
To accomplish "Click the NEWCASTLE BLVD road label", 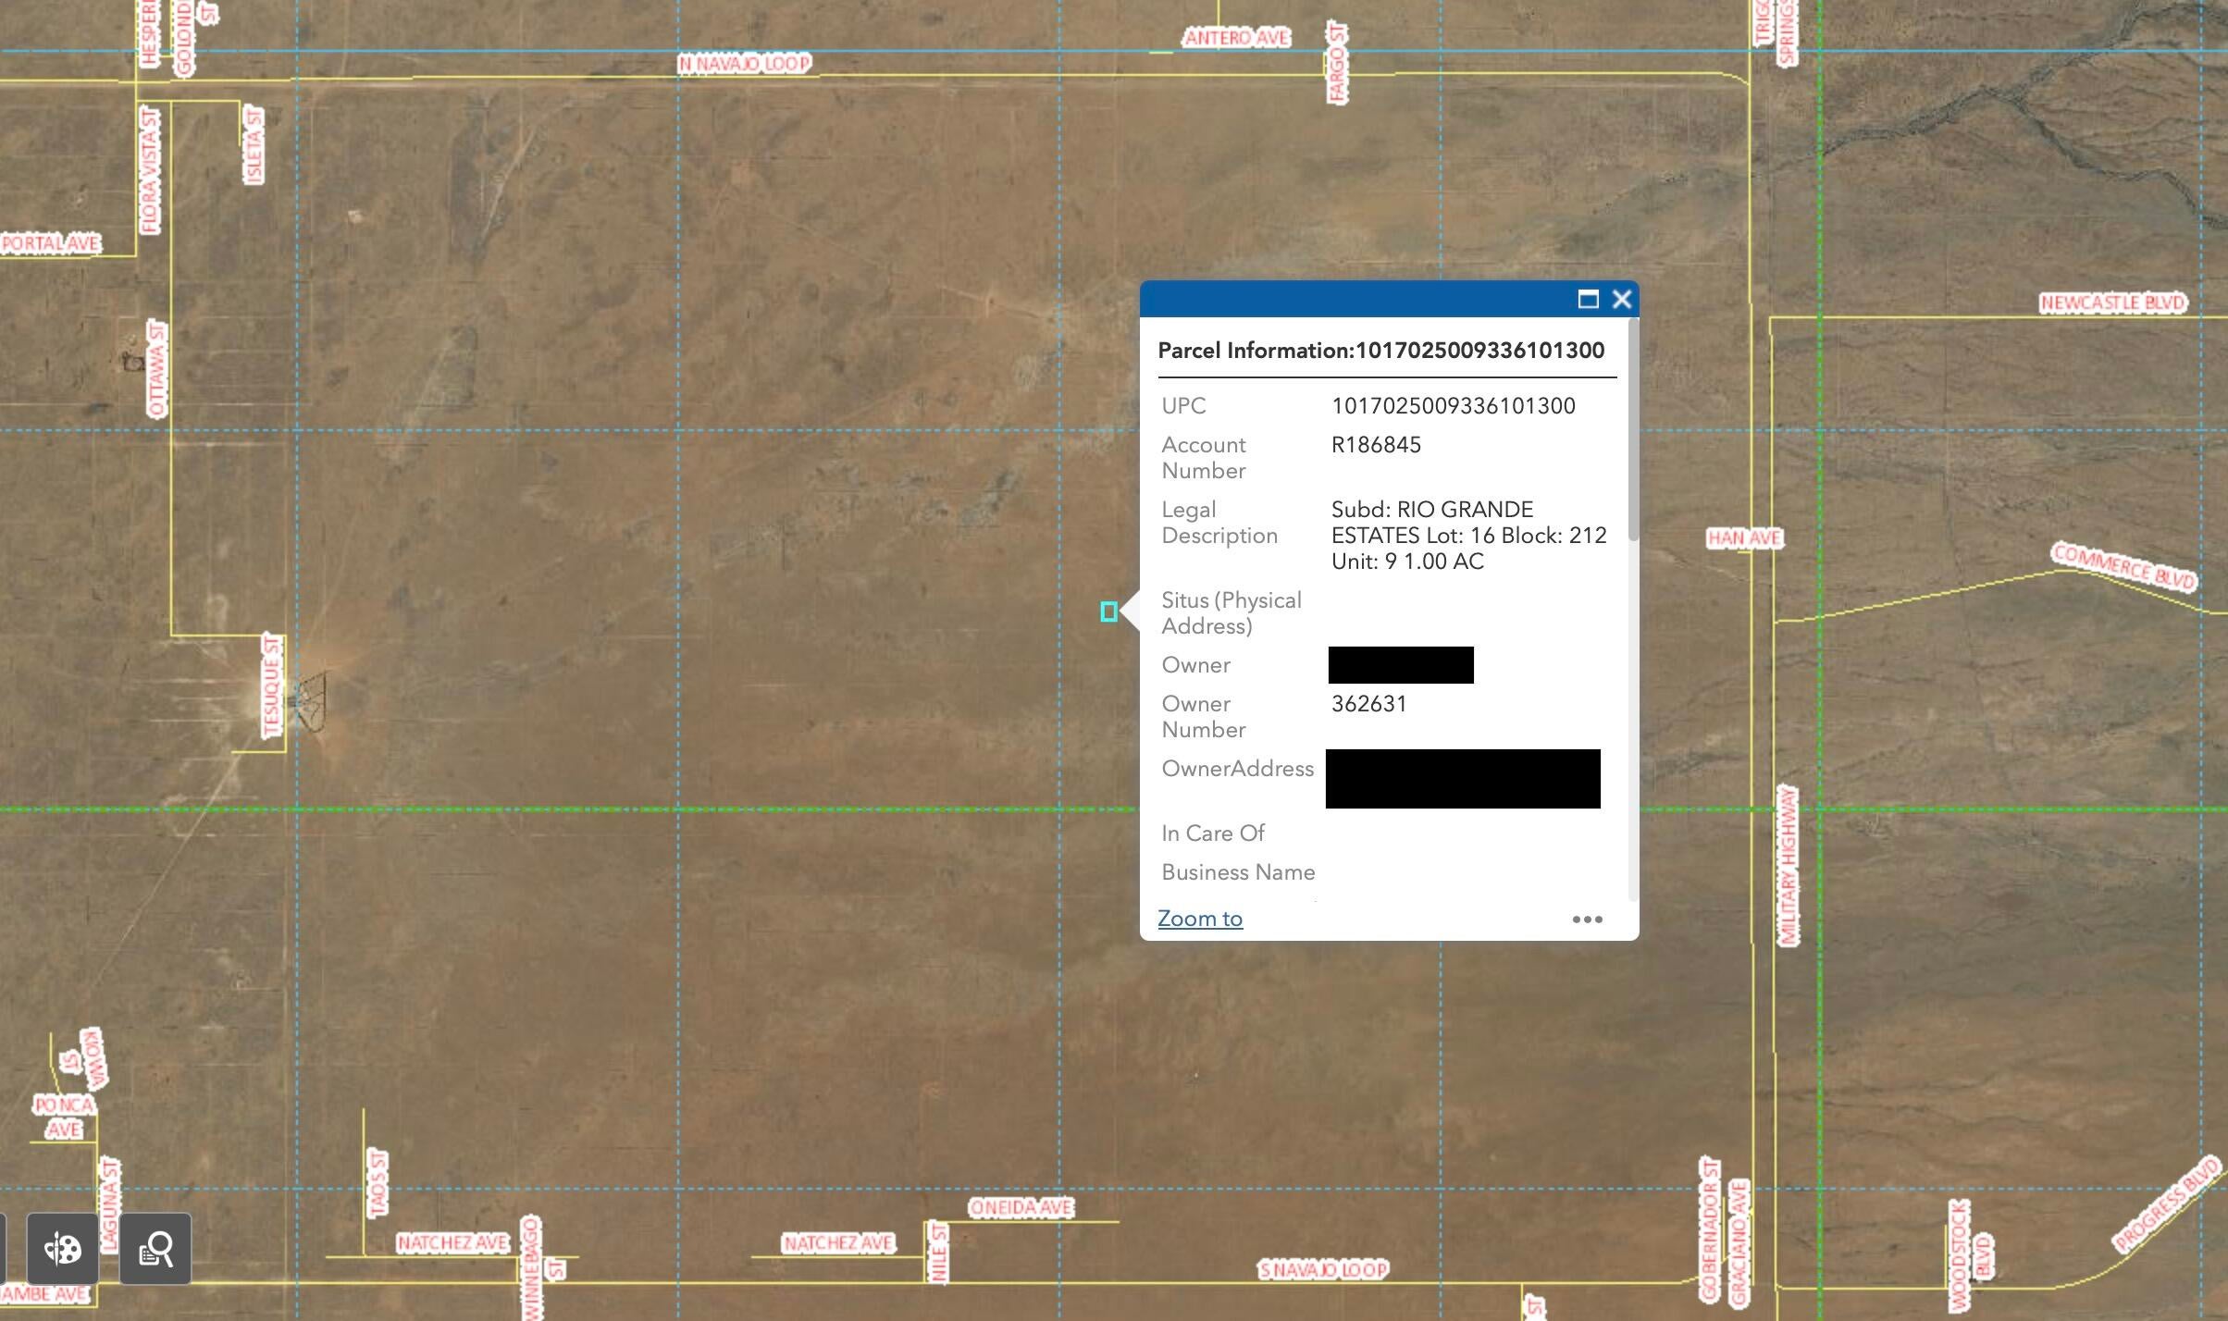I will [x=2113, y=302].
